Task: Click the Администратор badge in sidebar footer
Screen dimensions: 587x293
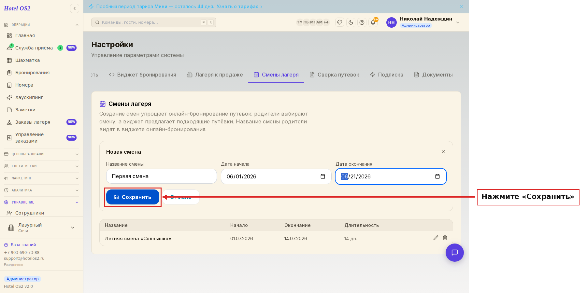Action: tap(22, 279)
